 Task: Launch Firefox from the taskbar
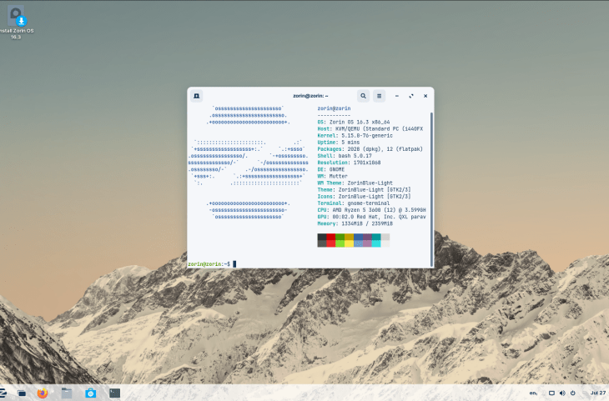(43, 393)
